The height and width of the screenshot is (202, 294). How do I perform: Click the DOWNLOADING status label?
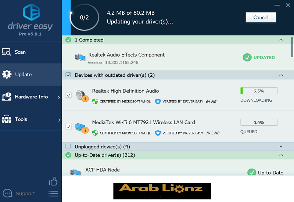(256, 100)
